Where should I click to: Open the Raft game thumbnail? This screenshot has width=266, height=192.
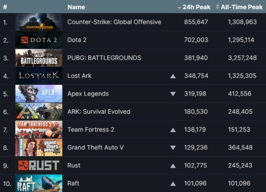point(39,183)
